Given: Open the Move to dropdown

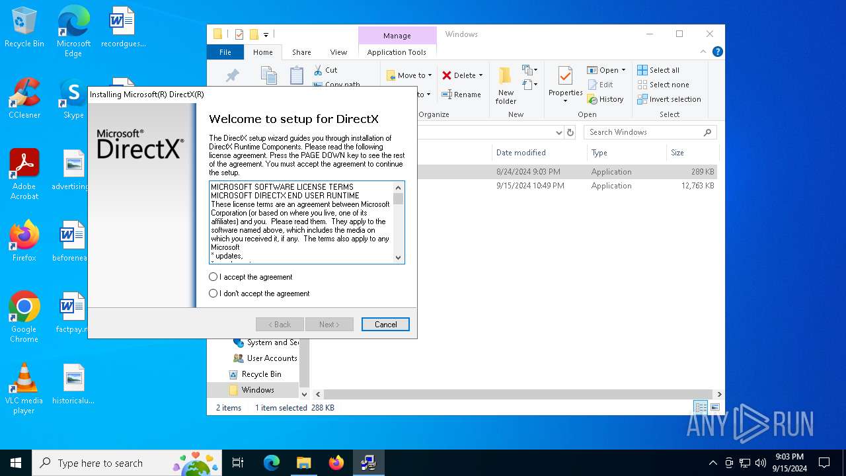Looking at the screenshot, I should pyautogui.click(x=408, y=75).
